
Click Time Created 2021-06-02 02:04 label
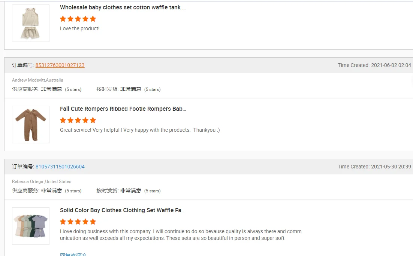(x=374, y=65)
